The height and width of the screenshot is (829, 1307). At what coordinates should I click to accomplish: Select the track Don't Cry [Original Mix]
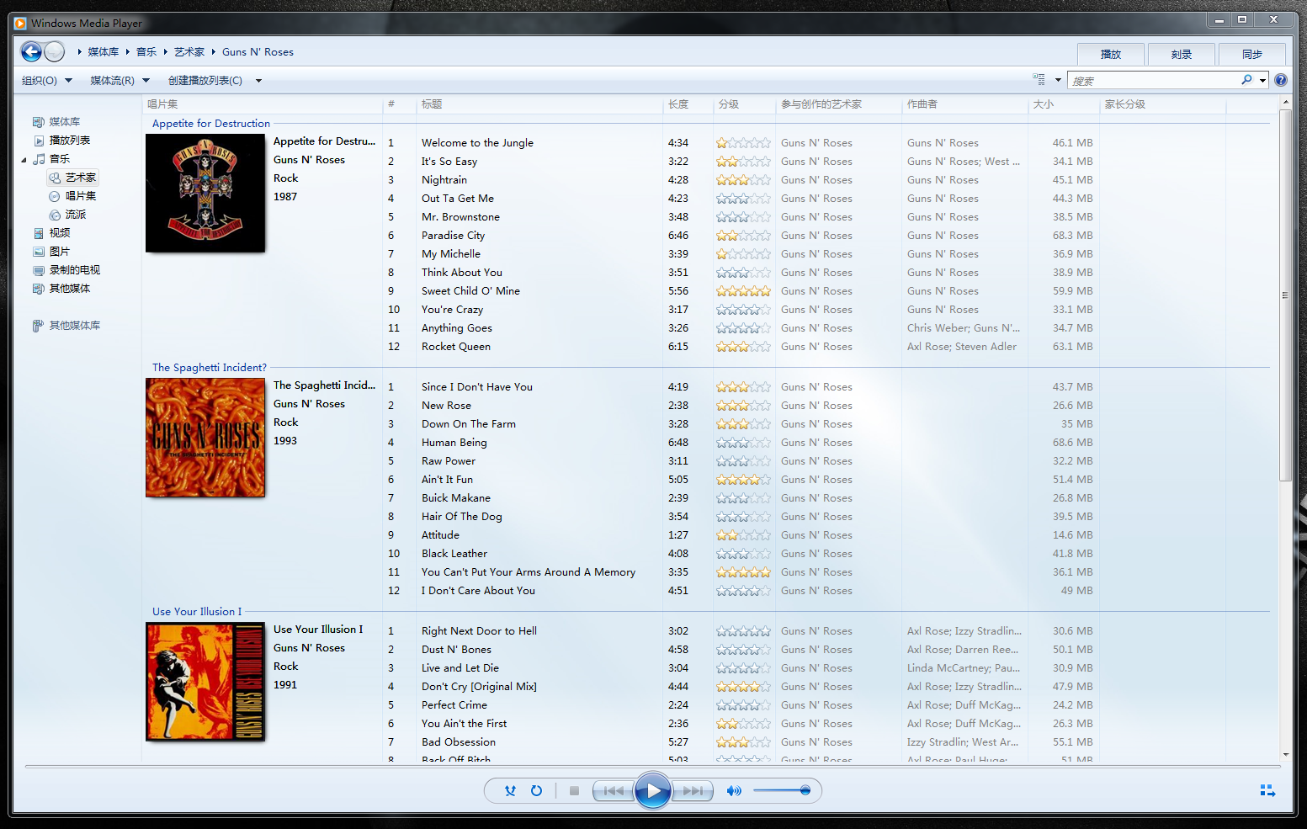pos(479,687)
